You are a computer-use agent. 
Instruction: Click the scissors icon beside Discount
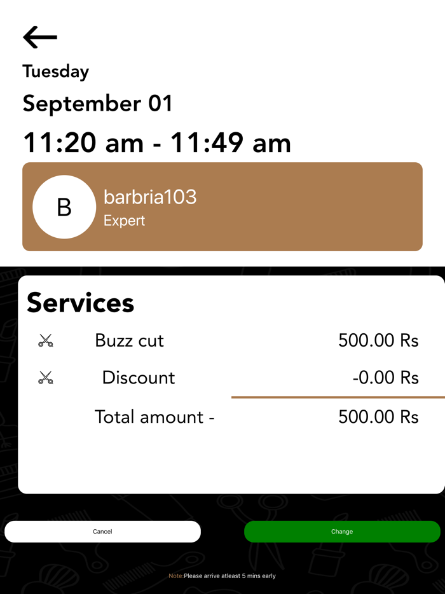[45, 378]
